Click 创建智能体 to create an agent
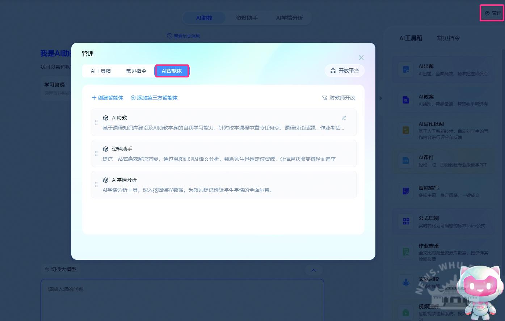 pyautogui.click(x=108, y=98)
